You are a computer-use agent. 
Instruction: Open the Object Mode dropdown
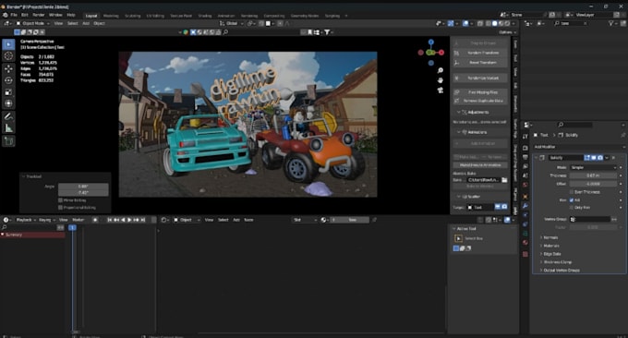pos(33,23)
